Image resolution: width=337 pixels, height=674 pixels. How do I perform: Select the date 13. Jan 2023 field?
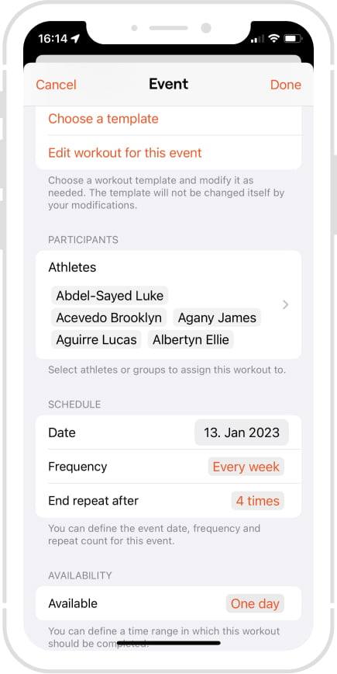(242, 433)
